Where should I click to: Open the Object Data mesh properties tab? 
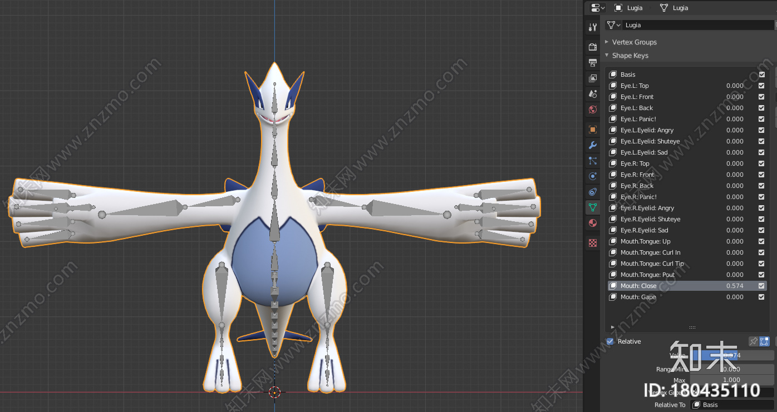593,207
